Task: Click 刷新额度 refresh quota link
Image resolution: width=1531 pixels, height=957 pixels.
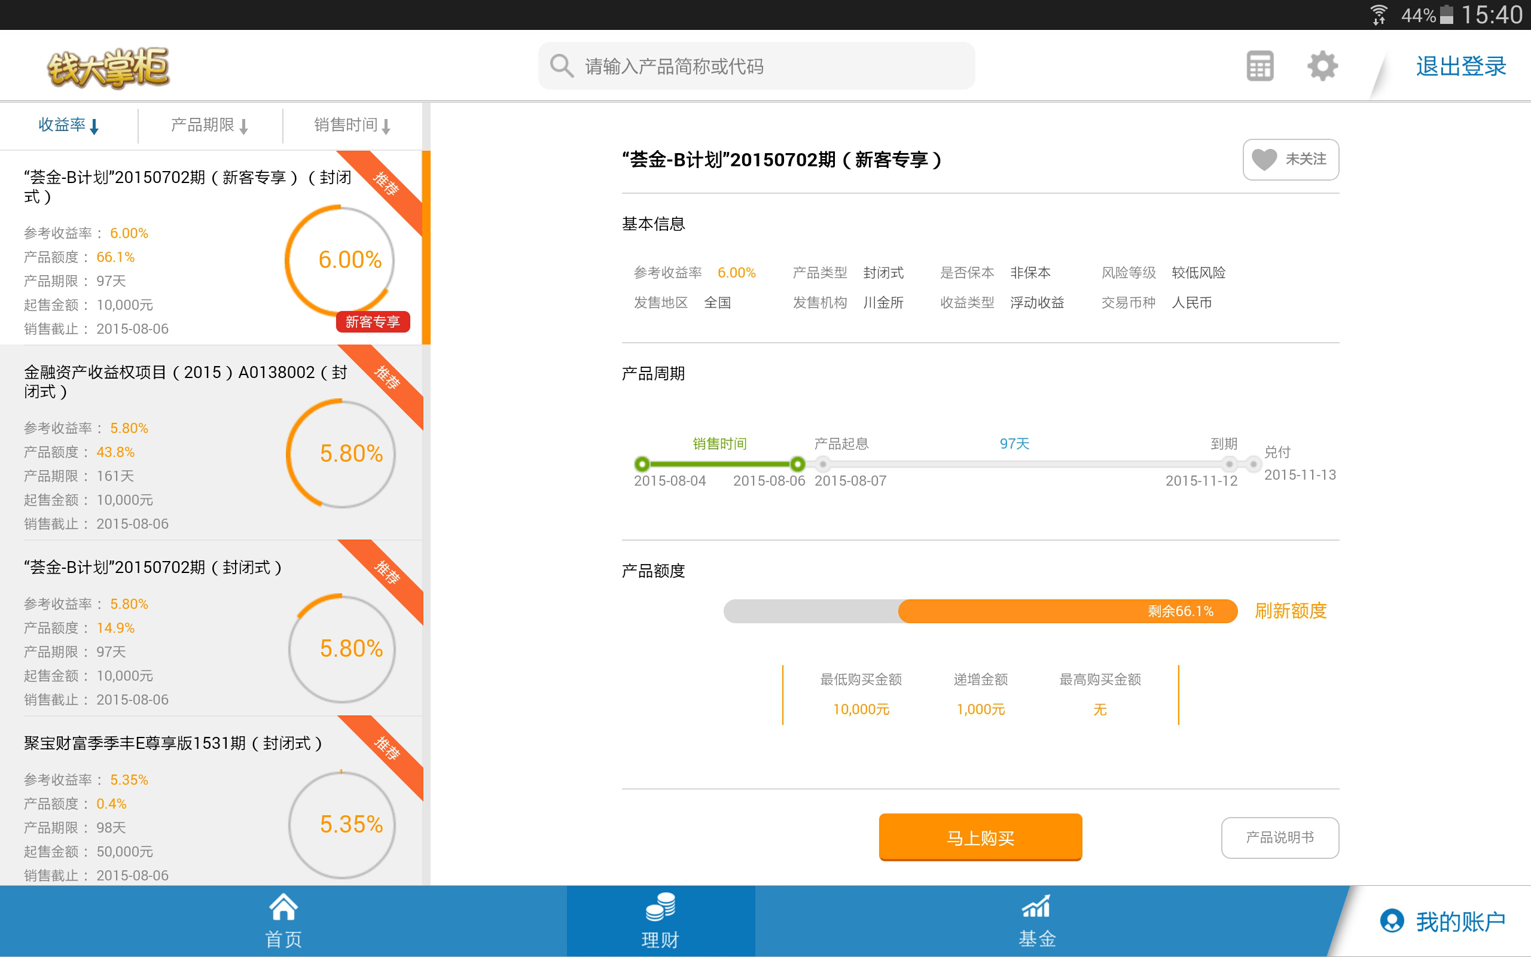Action: coord(1291,611)
